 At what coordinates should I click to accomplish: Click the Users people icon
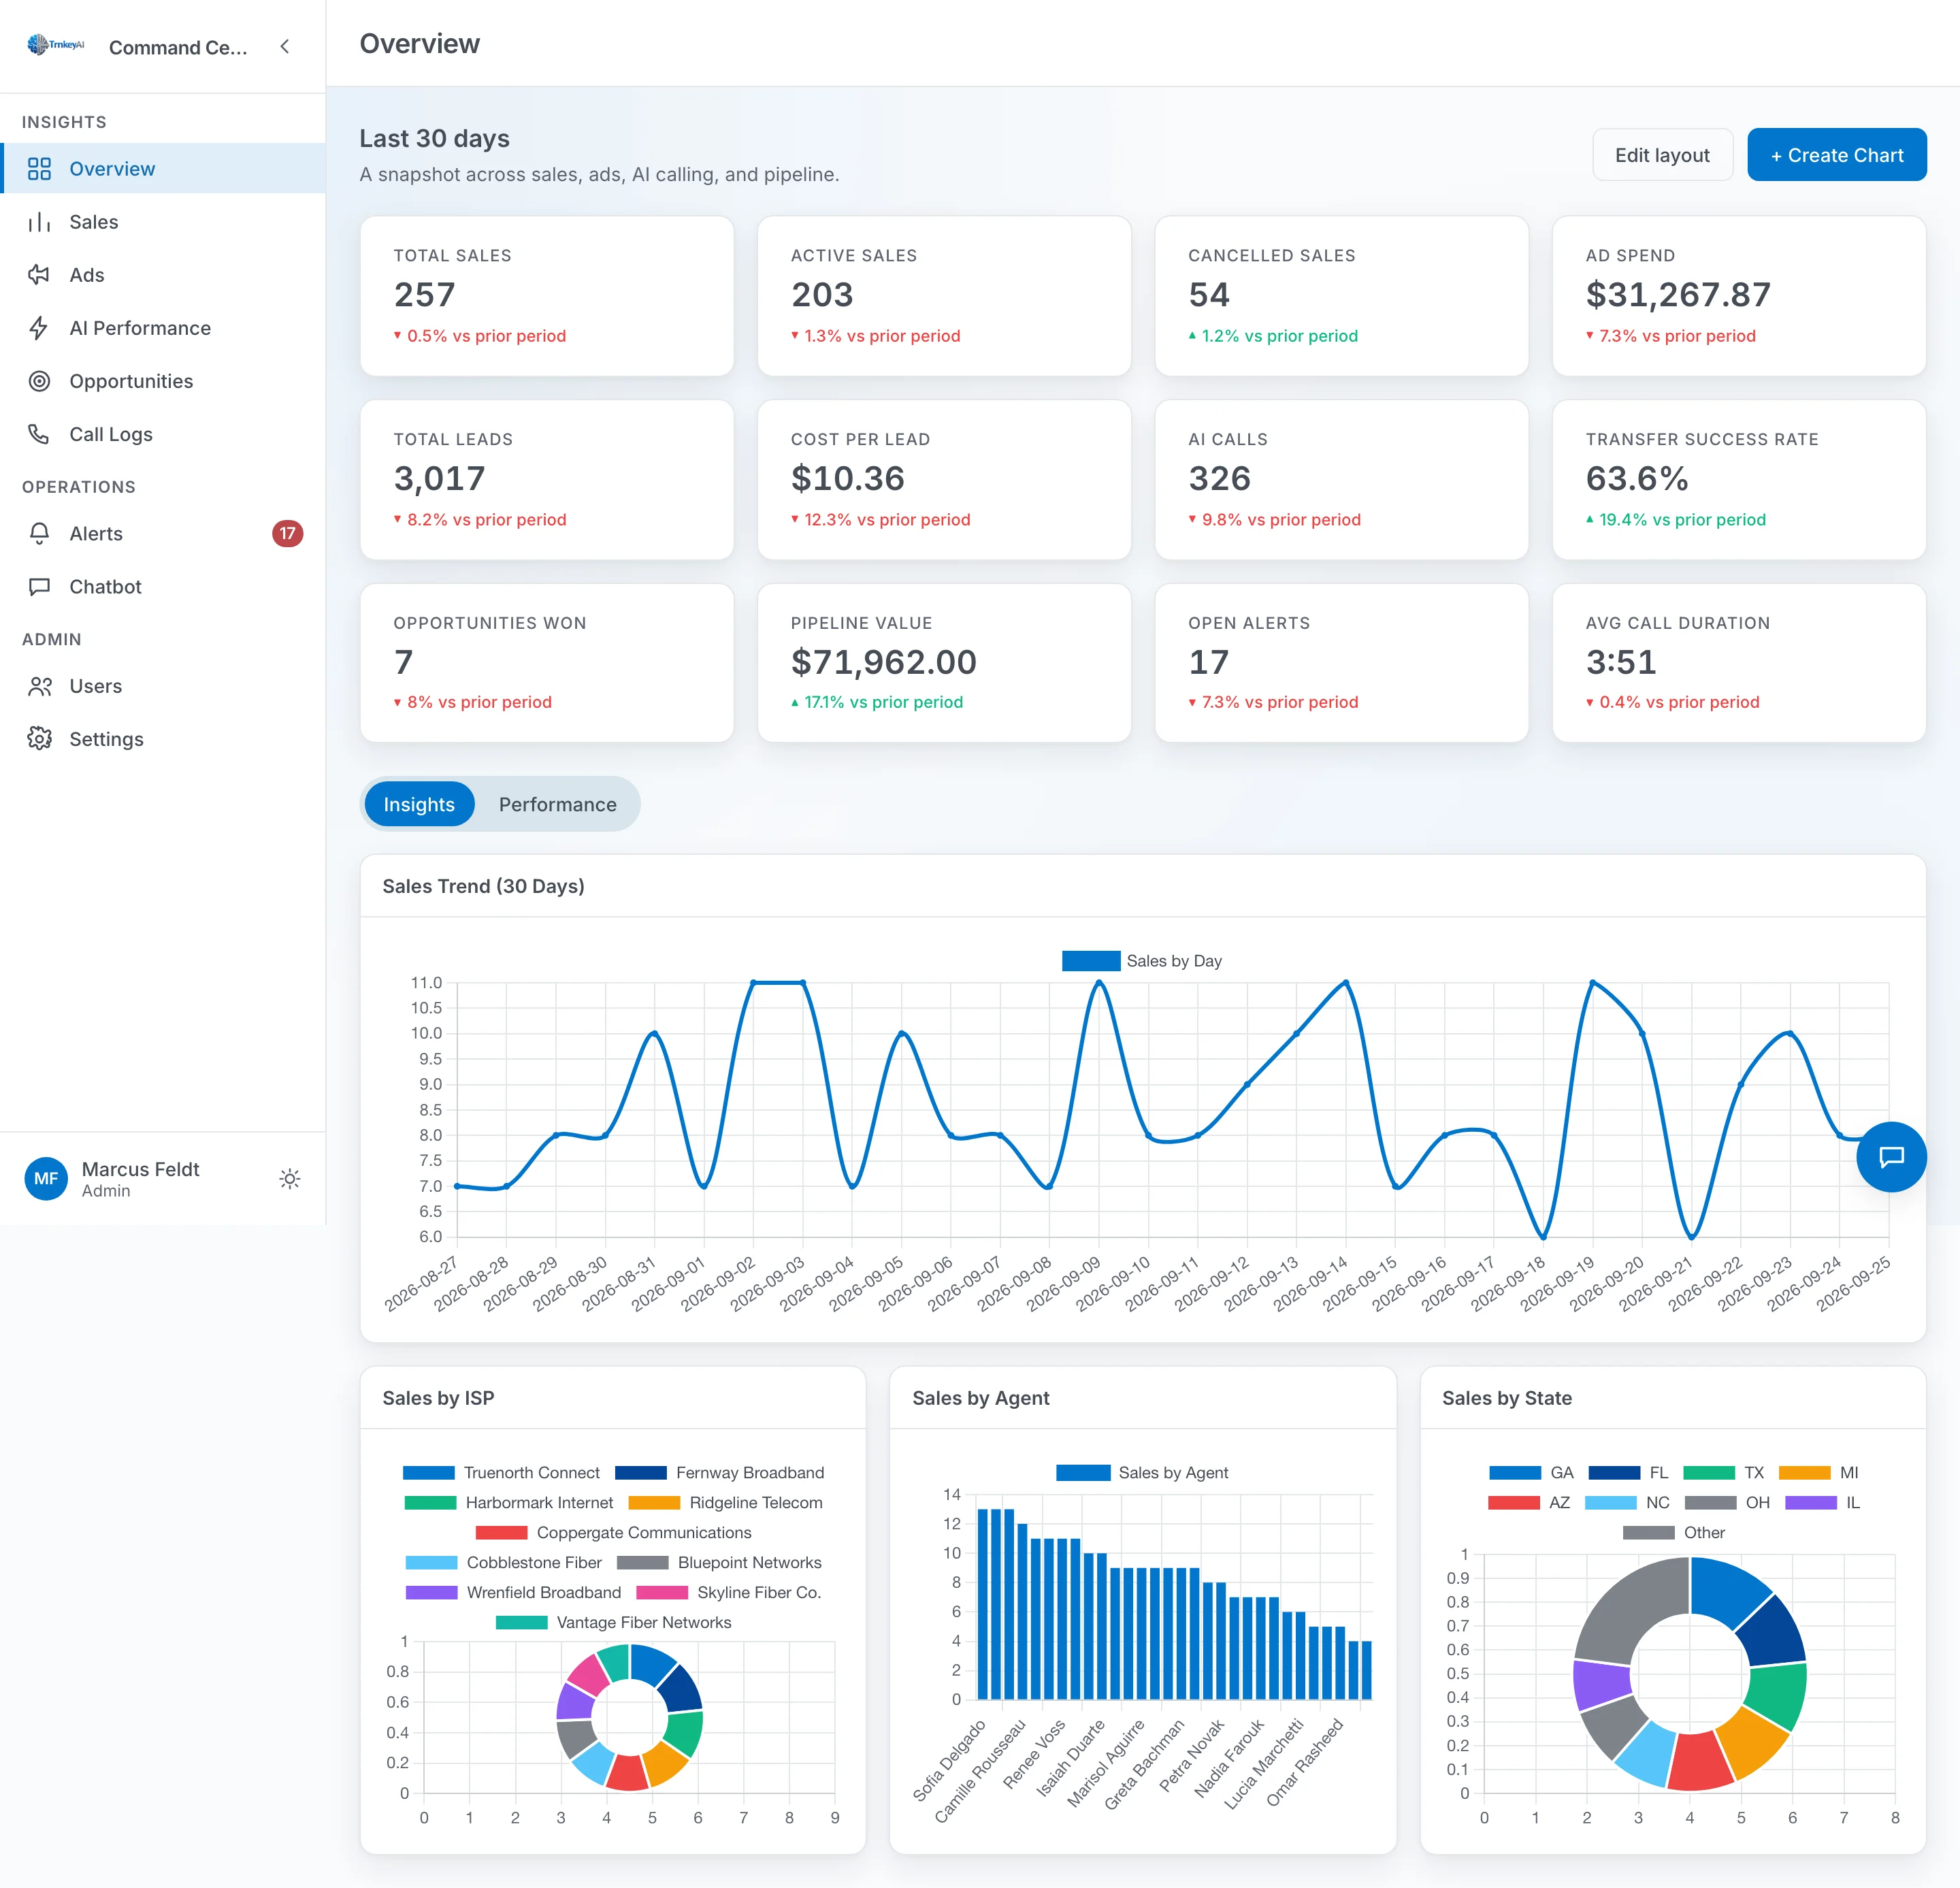click(39, 686)
